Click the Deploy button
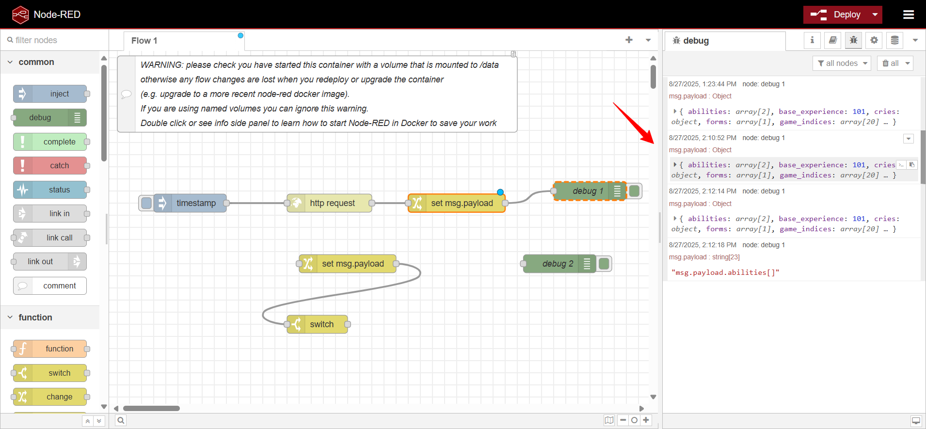926x429 pixels. click(836, 15)
